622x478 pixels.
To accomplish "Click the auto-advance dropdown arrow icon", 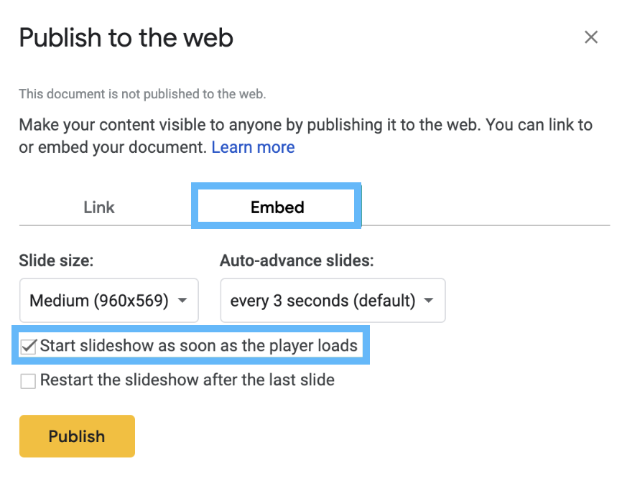I will click(x=428, y=301).
